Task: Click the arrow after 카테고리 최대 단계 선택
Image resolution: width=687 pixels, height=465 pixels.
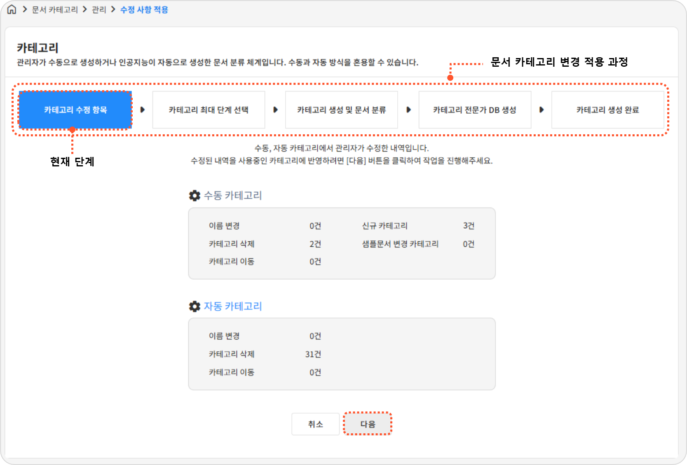Action: (276, 110)
